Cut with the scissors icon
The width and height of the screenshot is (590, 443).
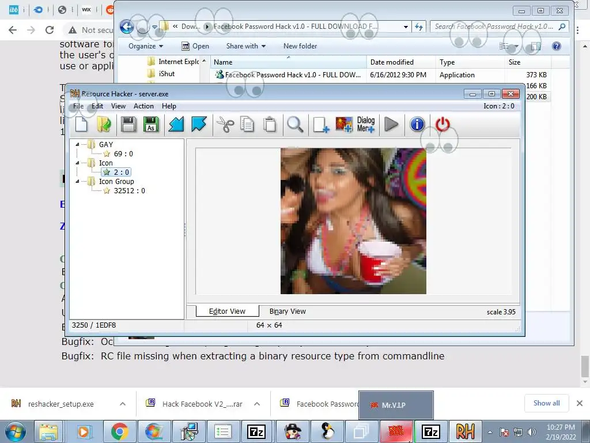225,125
